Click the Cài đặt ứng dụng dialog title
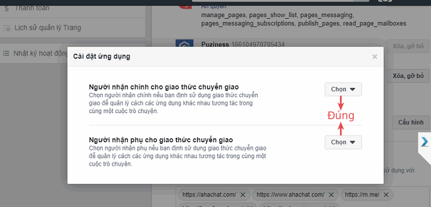The width and height of the screenshot is (431, 207). (101, 57)
